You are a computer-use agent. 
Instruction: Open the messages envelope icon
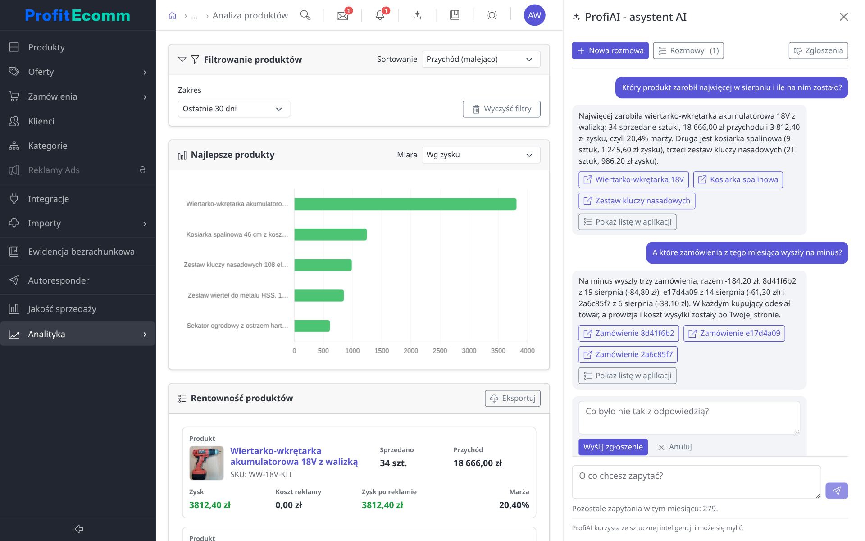[x=343, y=15]
